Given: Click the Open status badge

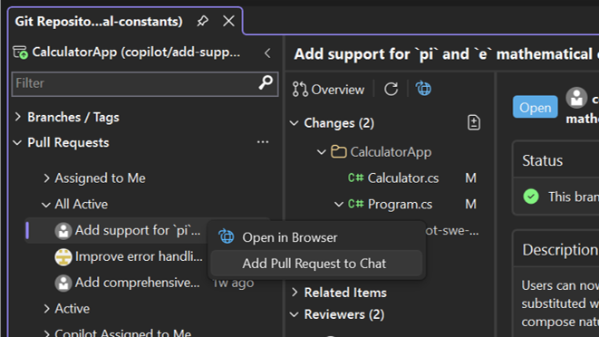Looking at the screenshot, I should [x=536, y=107].
